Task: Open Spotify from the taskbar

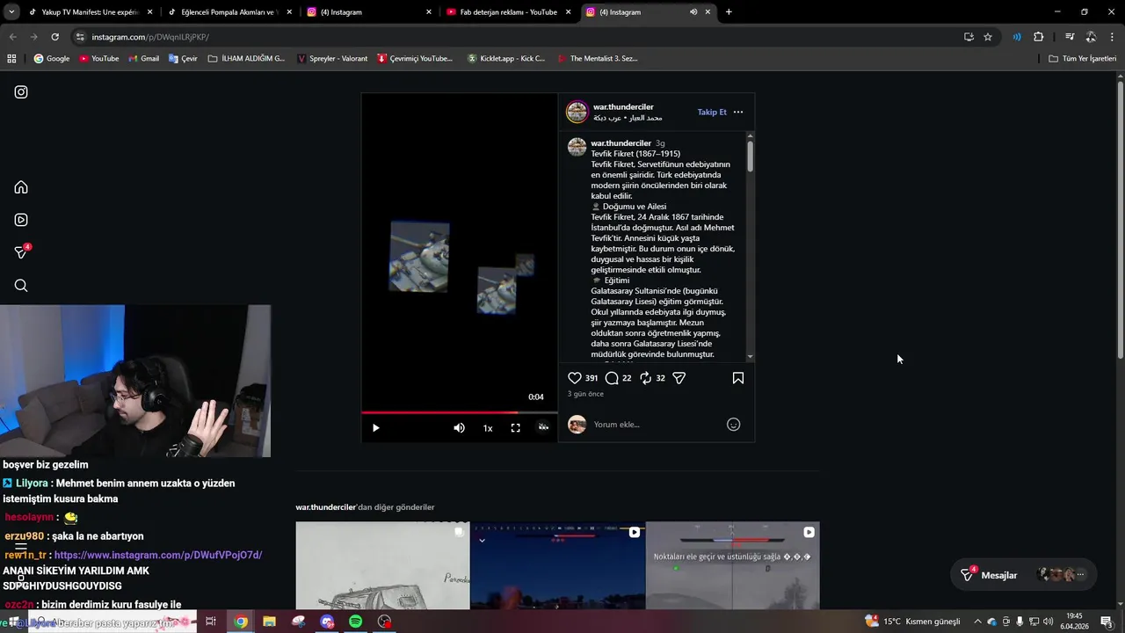Action: point(355,622)
